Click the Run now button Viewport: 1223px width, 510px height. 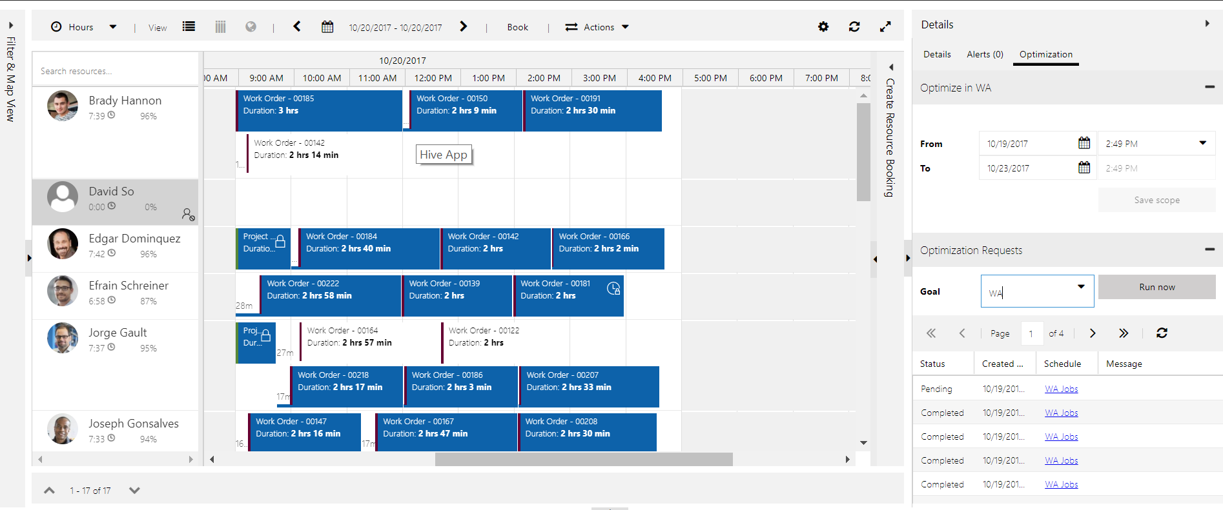click(x=1156, y=287)
